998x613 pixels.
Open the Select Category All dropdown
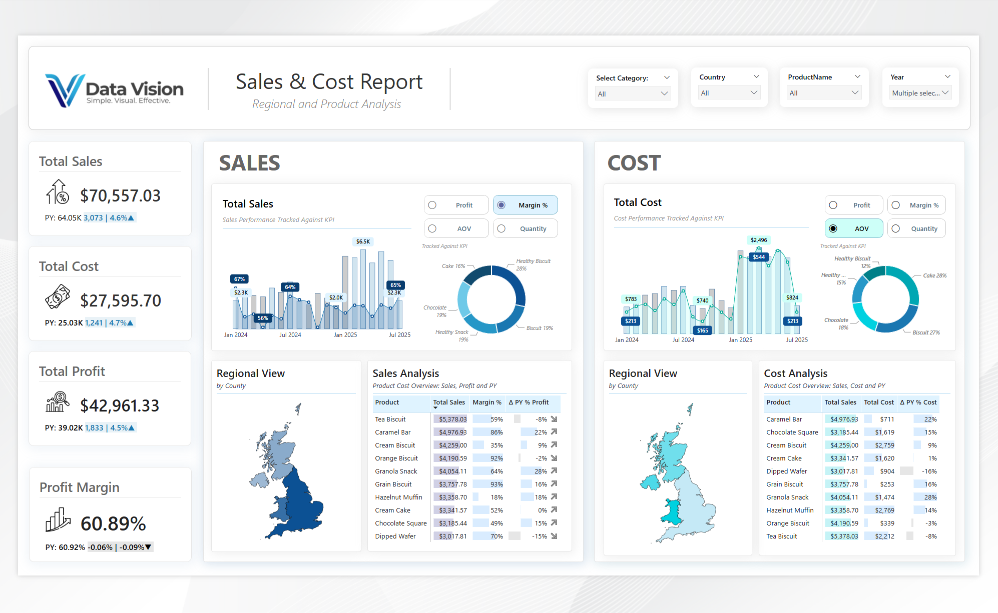[x=633, y=93]
